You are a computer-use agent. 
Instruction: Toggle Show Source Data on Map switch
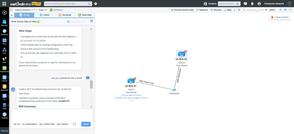39,22
